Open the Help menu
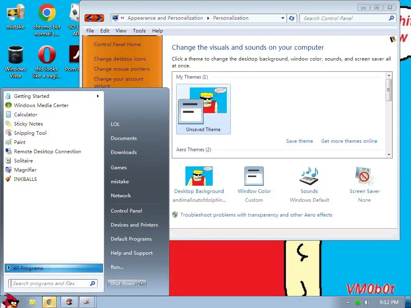411x308 pixels. point(157,30)
